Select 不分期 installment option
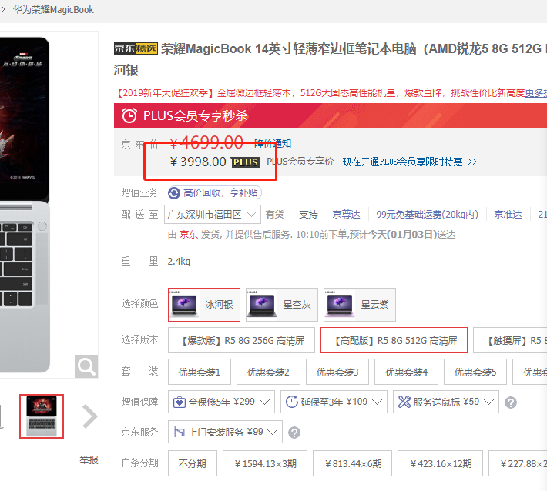 (x=192, y=463)
